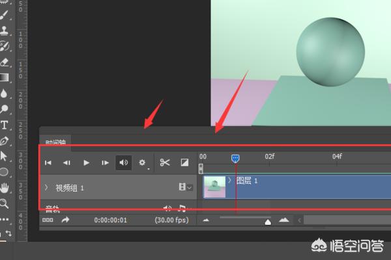
Task: Mute the audio track speaker icon
Action: (x=167, y=209)
